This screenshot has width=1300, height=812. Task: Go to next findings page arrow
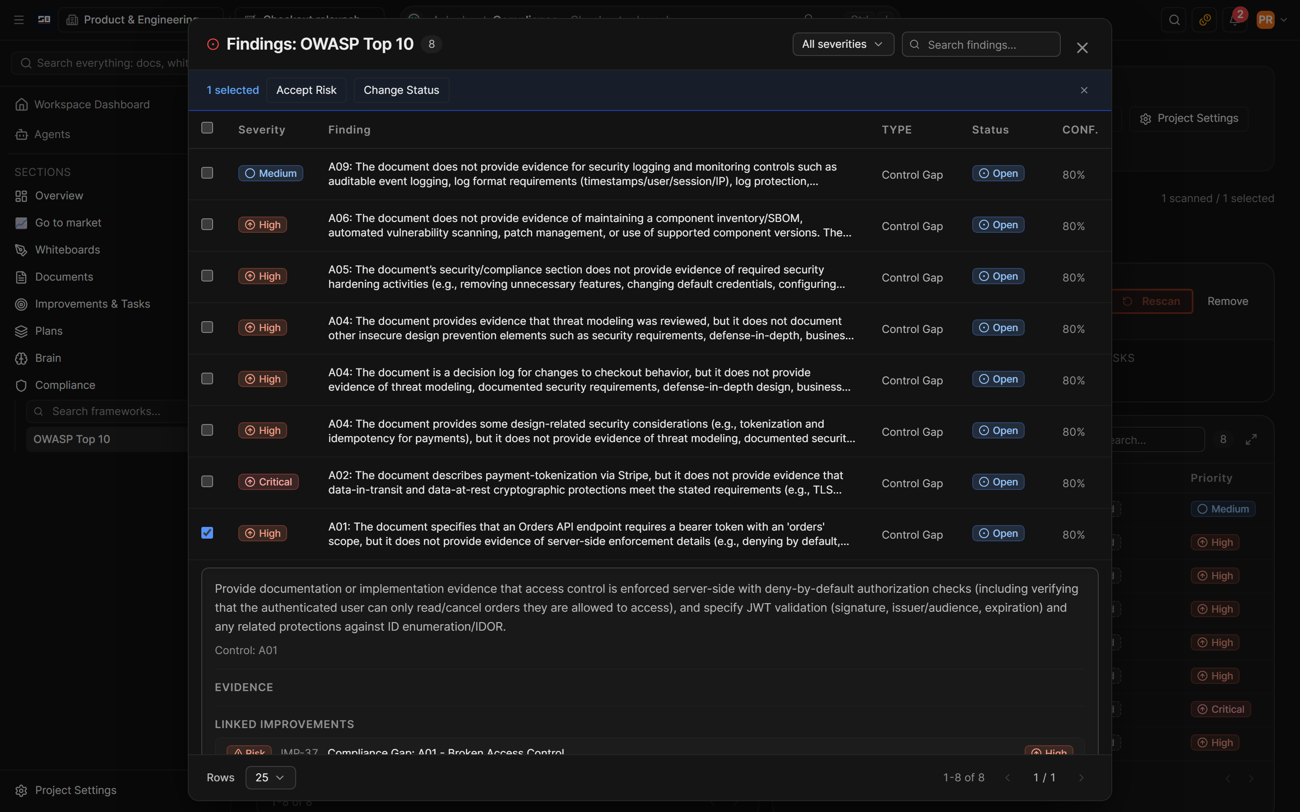pyautogui.click(x=1082, y=778)
